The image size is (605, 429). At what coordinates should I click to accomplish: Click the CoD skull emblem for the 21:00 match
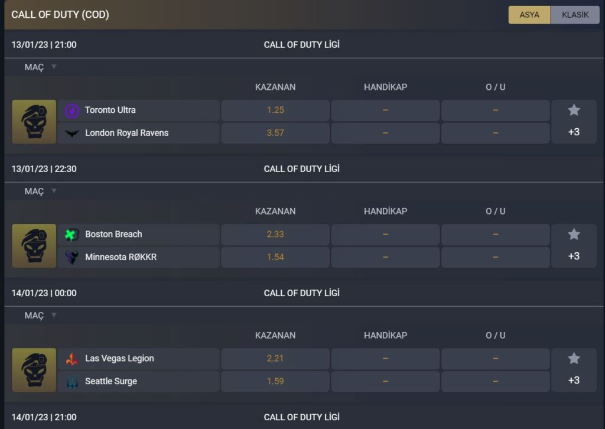pos(34,122)
